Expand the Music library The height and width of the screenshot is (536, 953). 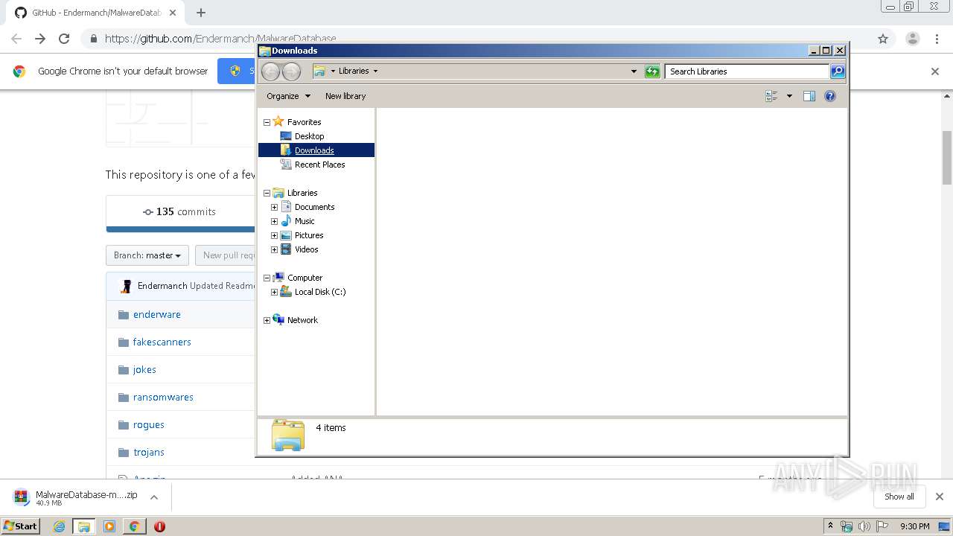pos(274,221)
